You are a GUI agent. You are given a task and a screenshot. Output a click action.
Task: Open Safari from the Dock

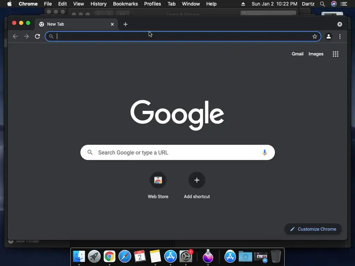pyautogui.click(x=125, y=256)
